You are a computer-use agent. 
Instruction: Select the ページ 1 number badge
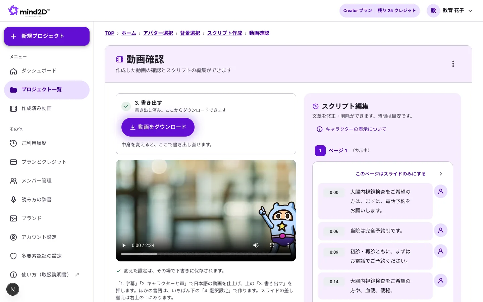click(320, 151)
